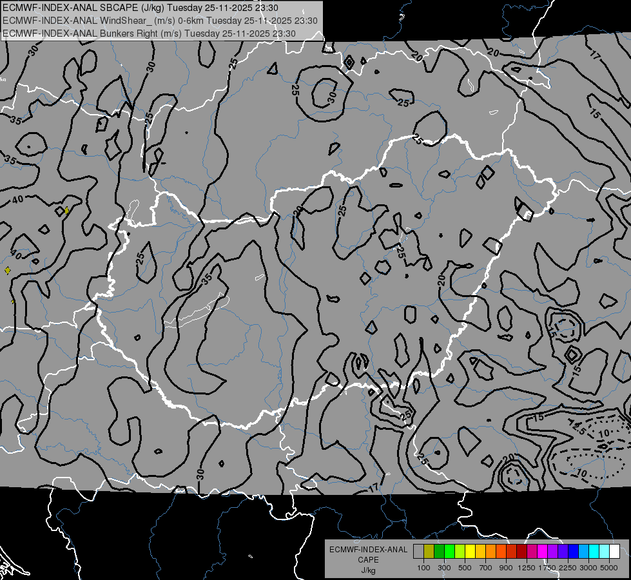Click the 5000 legend scale label
This screenshot has height=580, width=631.
pos(609,568)
